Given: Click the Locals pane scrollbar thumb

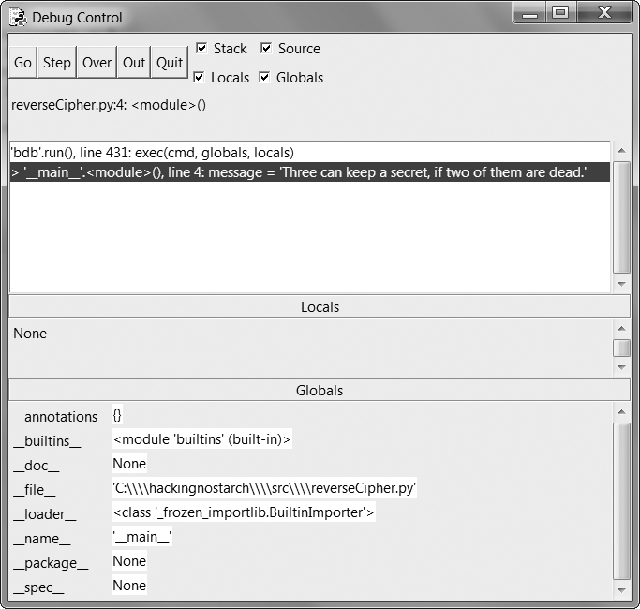Looking at the screenshot, I should click(621, 349).
